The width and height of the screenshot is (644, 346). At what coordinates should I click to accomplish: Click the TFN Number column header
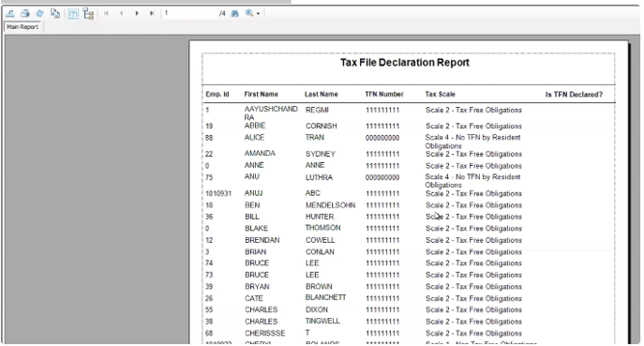384,94
